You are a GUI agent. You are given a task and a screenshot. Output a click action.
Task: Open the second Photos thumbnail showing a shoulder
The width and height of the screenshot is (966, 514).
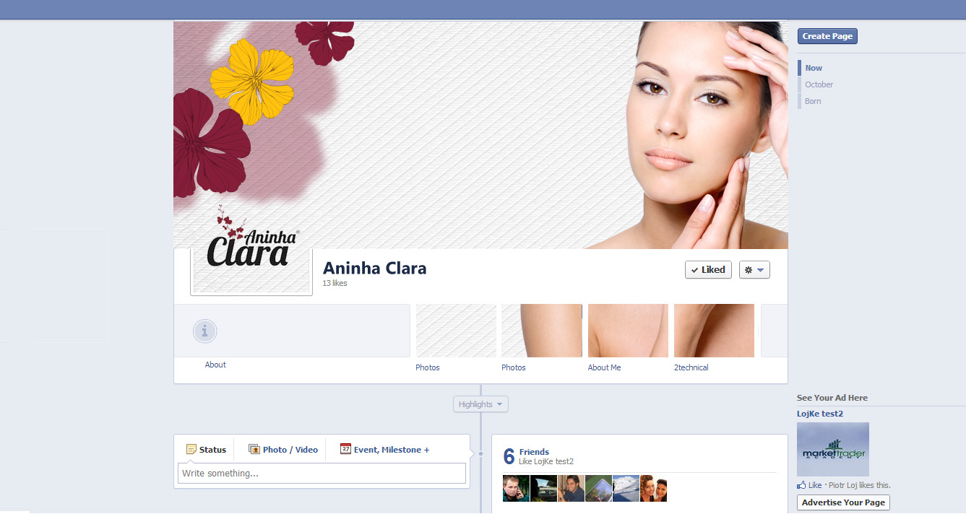point(542,331)
